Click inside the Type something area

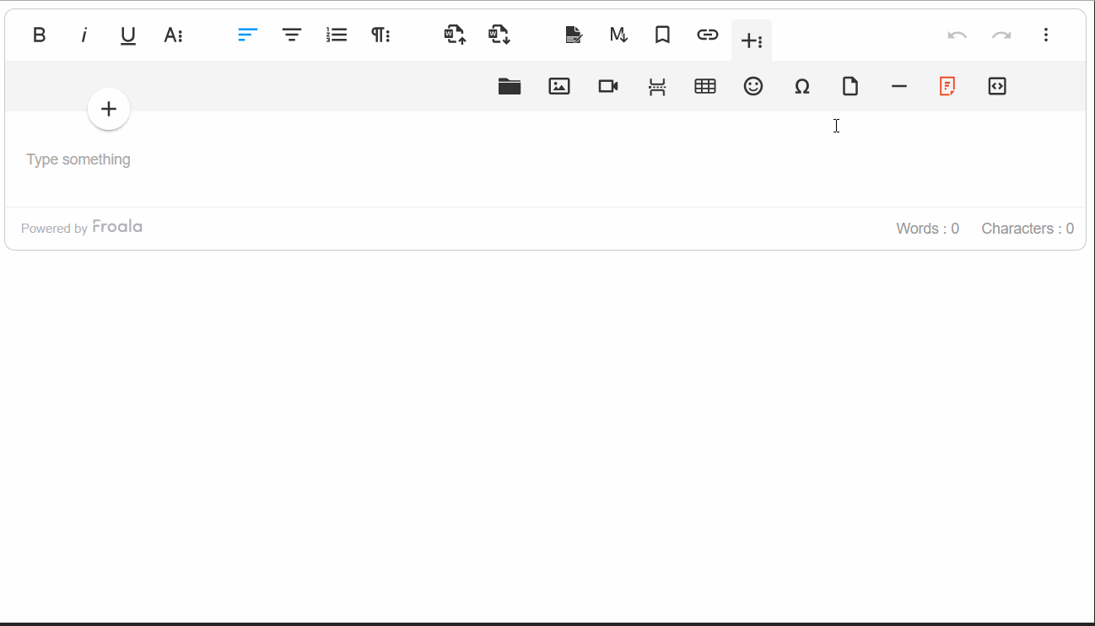pyautogui.click(x=78, y=159)
